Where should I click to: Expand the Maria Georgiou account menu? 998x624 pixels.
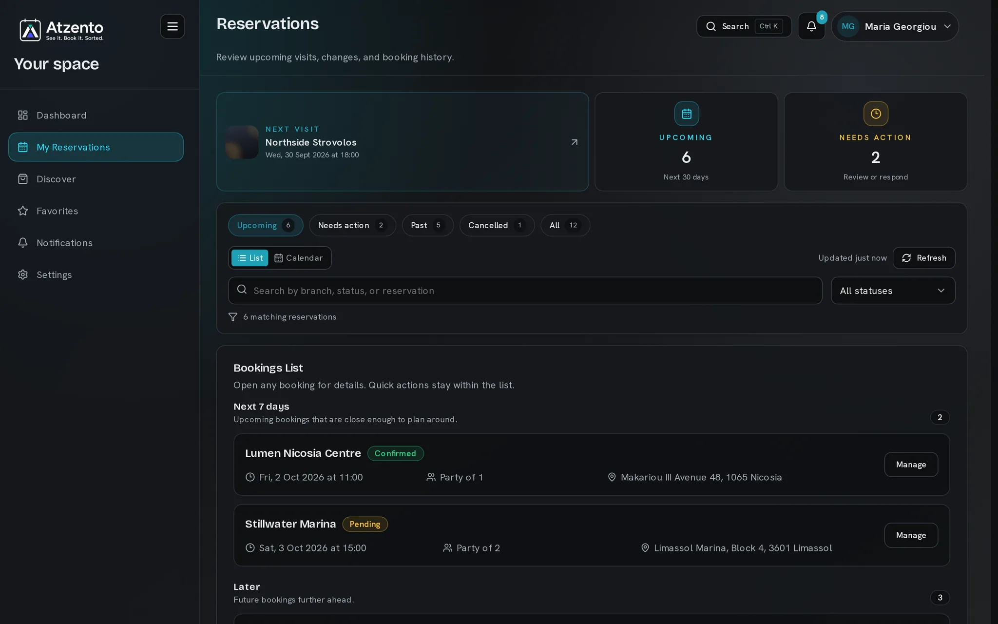895,26
